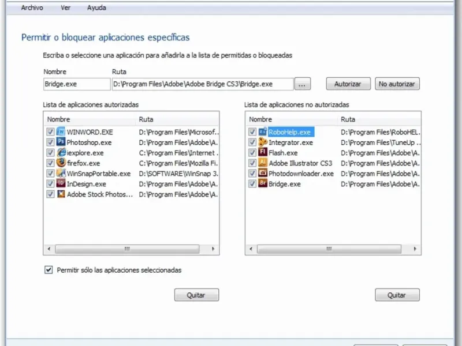Open the Ayuda menu

[96, 7]
